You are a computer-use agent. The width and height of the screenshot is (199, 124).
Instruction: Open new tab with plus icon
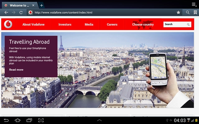click(42, 5)
